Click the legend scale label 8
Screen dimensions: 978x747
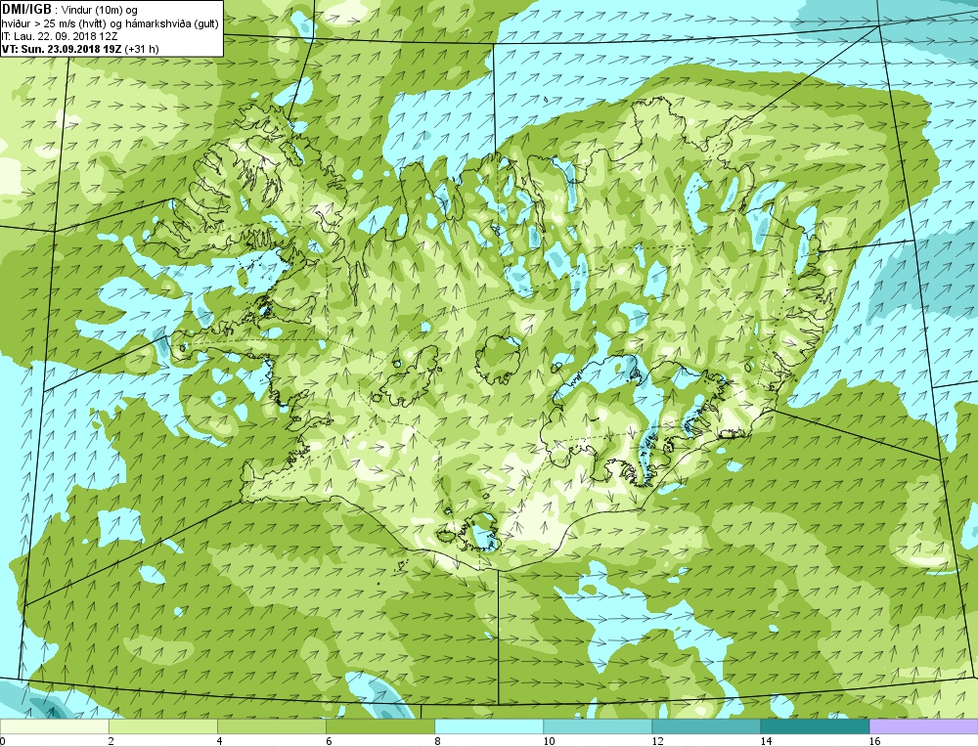(438, 741)
